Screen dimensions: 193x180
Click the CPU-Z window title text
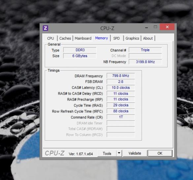coord(107,28)
